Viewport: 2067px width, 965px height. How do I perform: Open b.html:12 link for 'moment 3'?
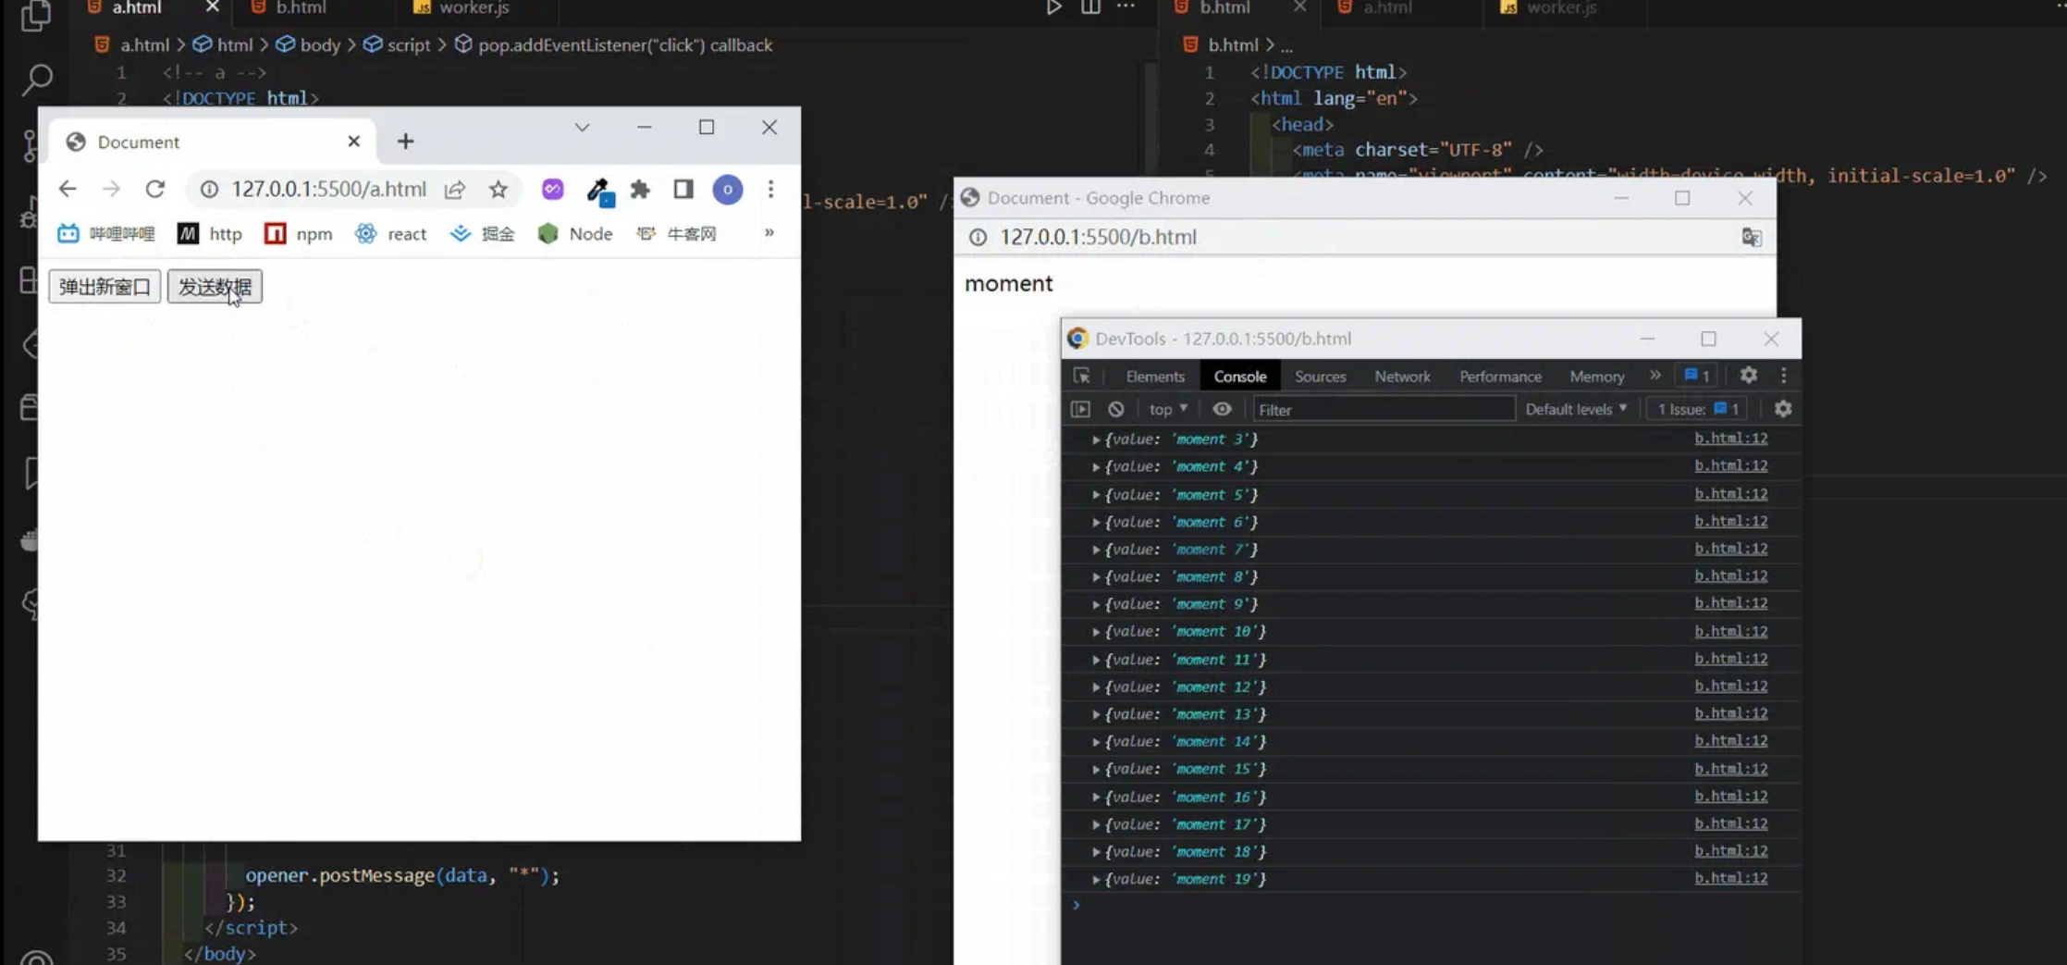[1730, 439]
